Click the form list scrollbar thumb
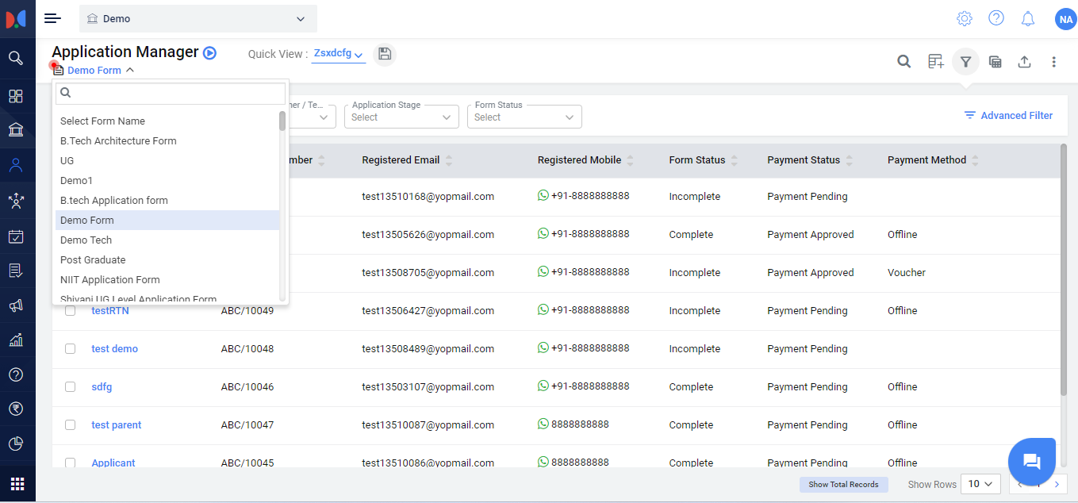Image resolution: width=1078 pixels, height=503 pixels. point(282,121)
